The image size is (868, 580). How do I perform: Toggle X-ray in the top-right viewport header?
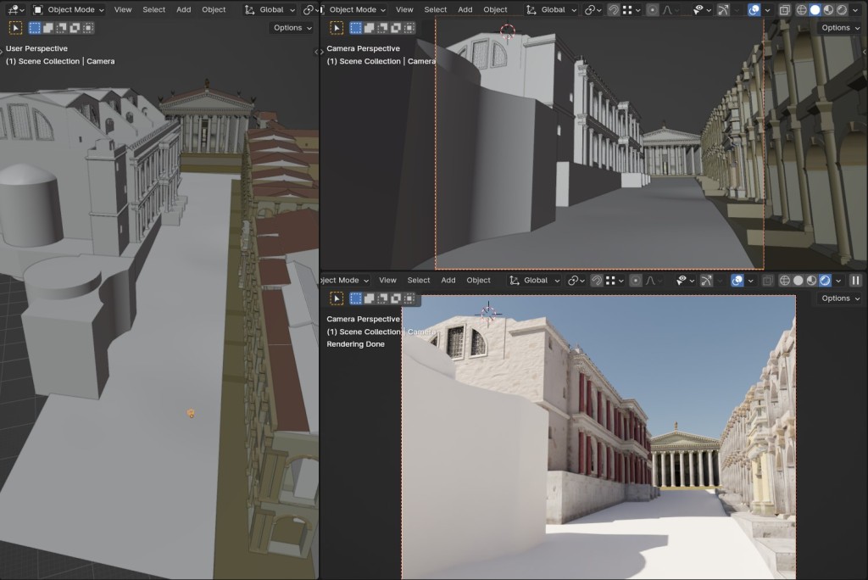point(784,10)
